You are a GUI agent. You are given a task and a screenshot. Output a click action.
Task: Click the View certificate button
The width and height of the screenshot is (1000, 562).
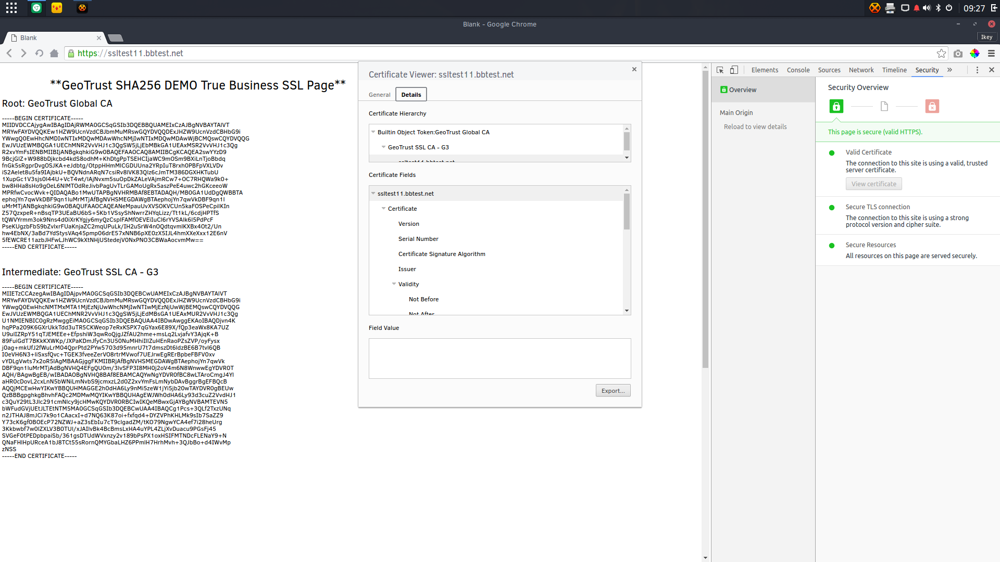coord(873,184)
